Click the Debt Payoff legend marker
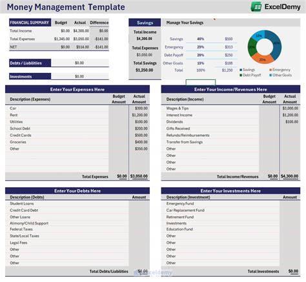 241,75
